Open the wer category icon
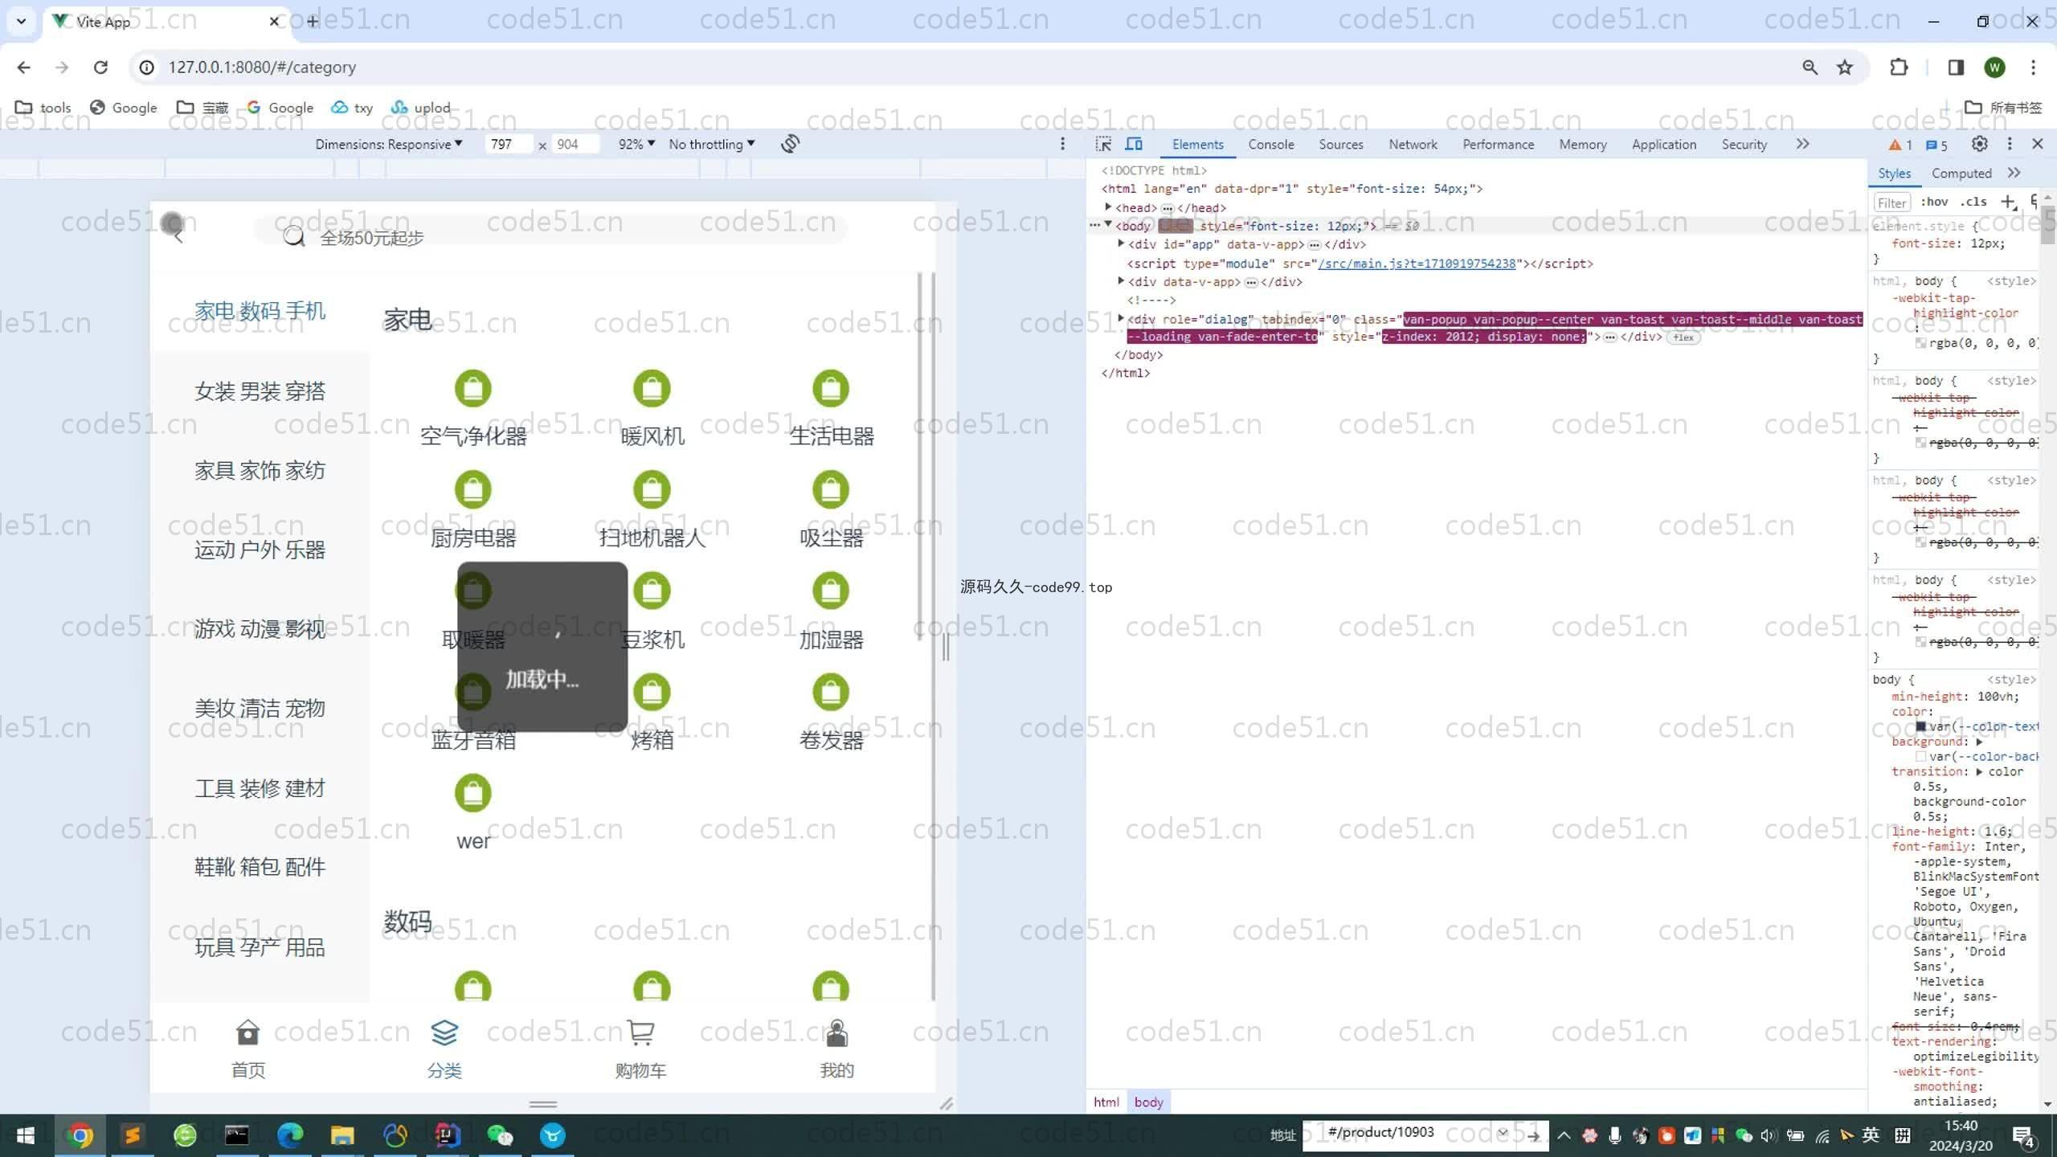 point(473,794)
